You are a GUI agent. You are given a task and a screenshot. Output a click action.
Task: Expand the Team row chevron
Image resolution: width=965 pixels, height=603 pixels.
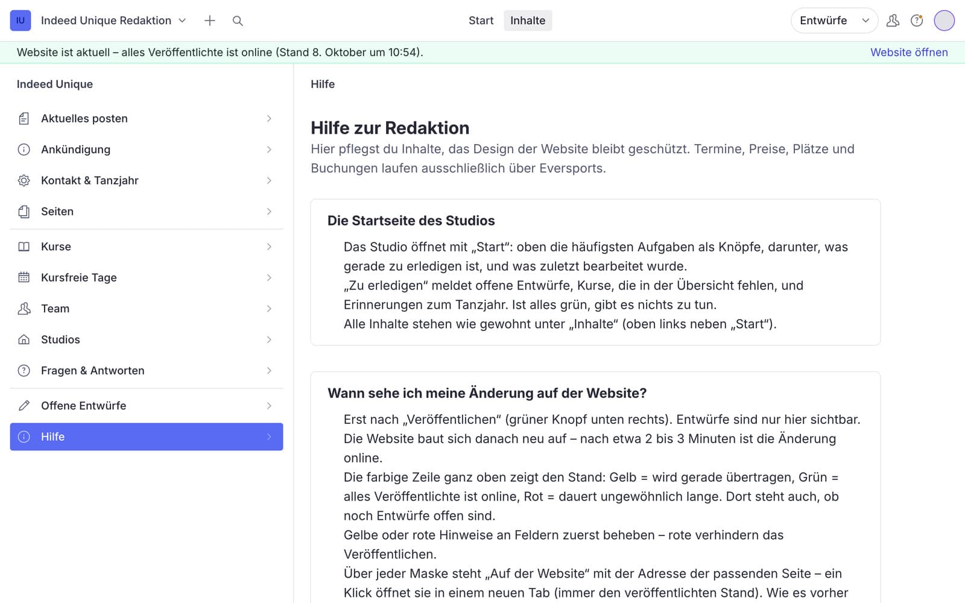[x=269, y=309]
